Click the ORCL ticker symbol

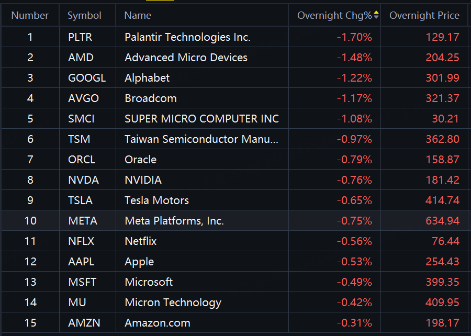point(83,160)
